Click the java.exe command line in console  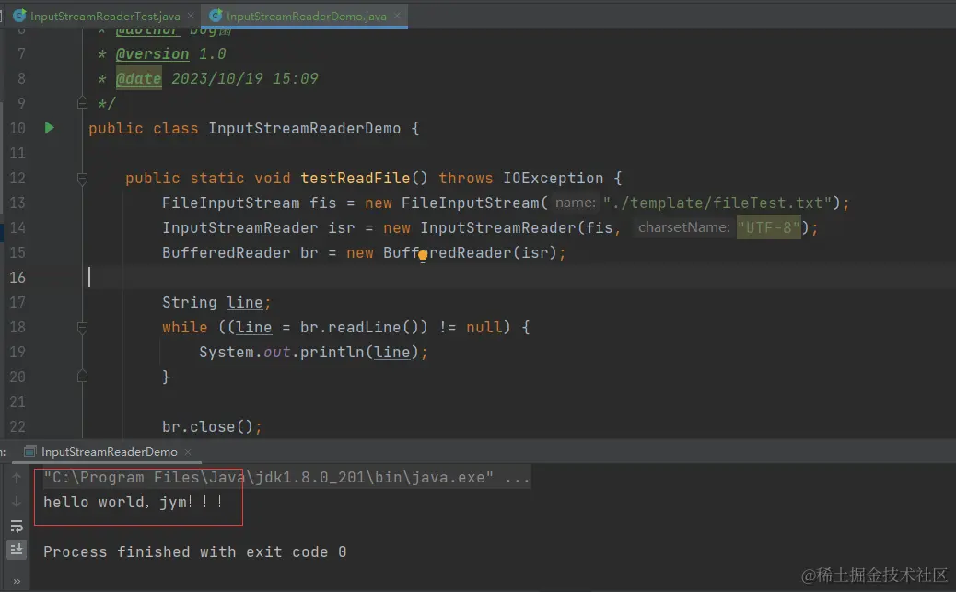(x=286, y=478)
